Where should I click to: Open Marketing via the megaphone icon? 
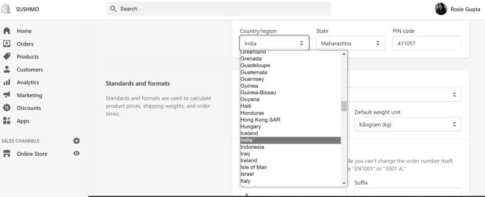[7, 95]
